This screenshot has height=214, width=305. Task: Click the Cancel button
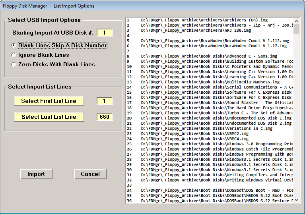(x=90, y=174)
